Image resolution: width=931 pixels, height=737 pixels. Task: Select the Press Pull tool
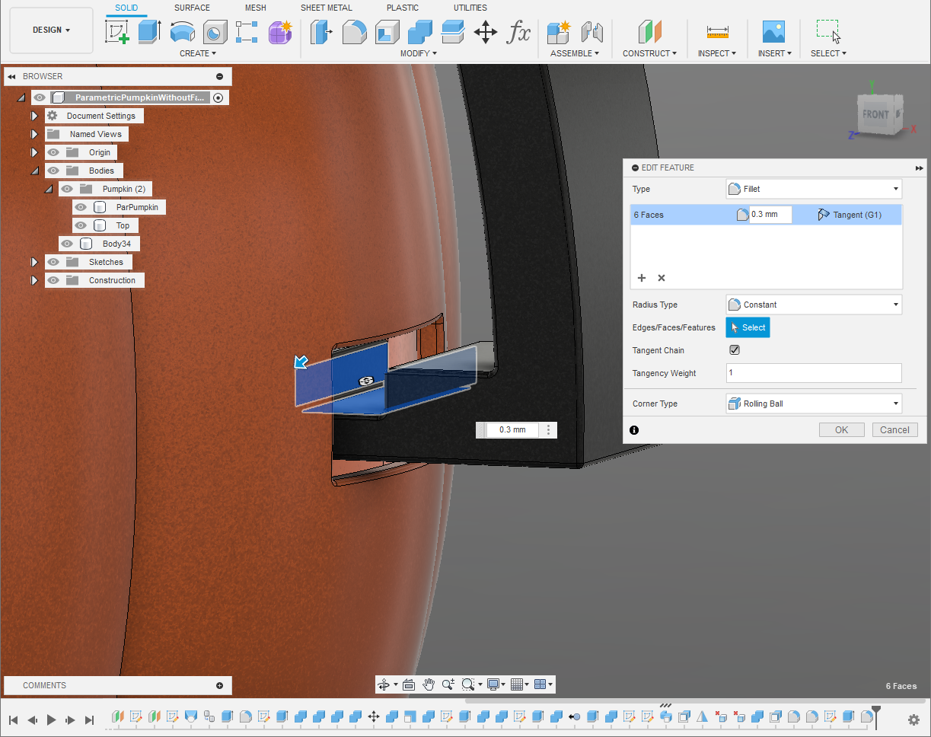click(x=321, y=32)
